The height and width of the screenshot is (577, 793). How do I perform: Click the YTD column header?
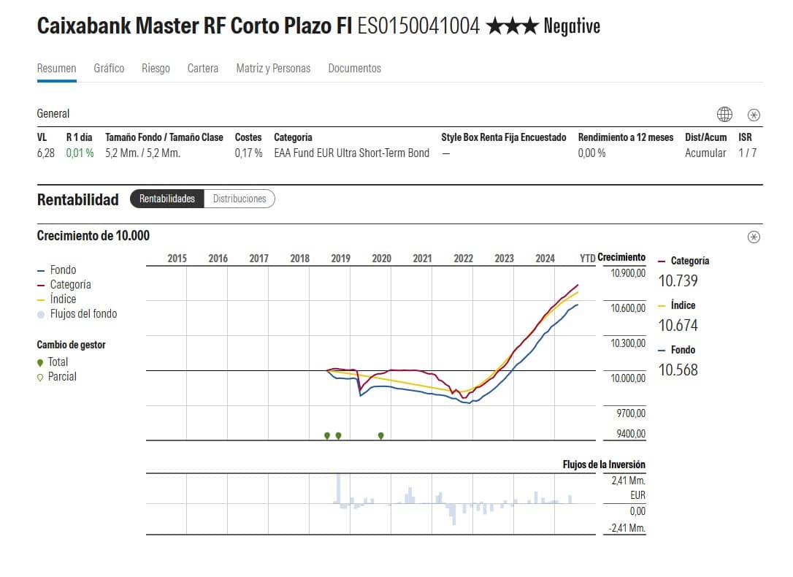(587, 259)
